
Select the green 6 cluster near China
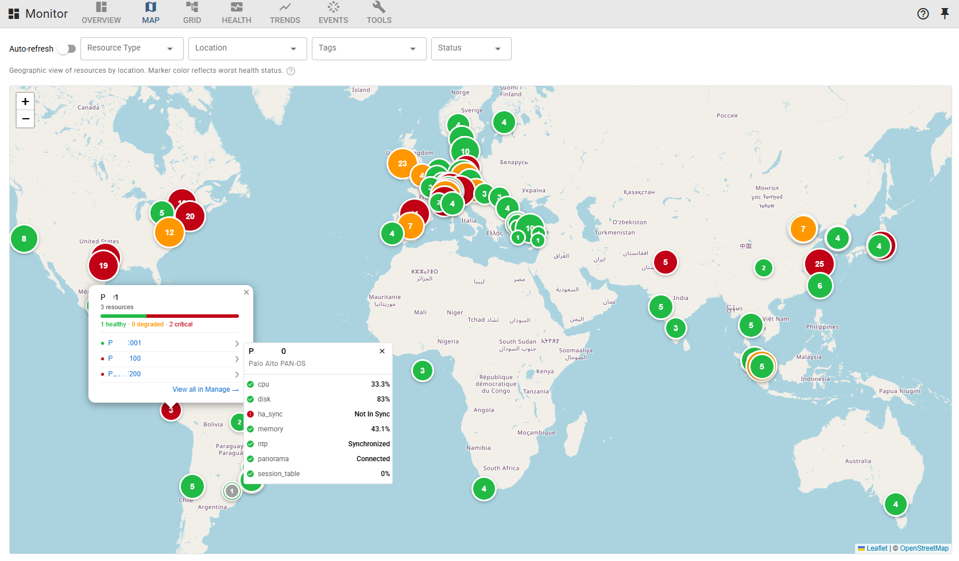[x=820, y=286]
